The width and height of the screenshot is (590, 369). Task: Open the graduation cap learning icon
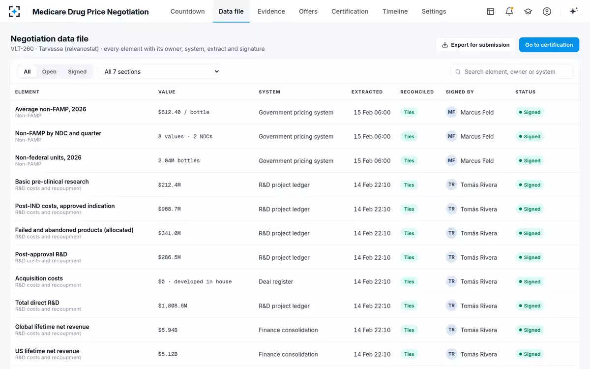[528, 11]
